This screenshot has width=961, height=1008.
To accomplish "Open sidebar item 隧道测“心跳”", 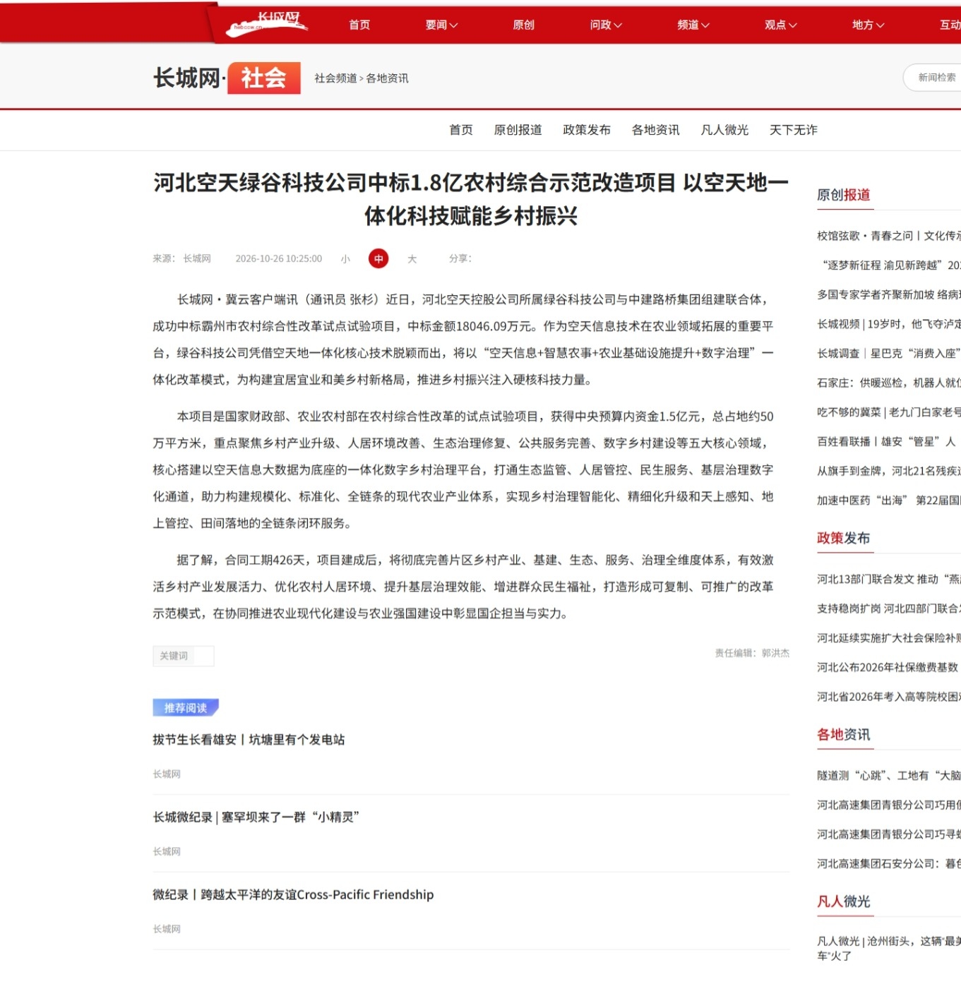I will (x=889, y=775).
